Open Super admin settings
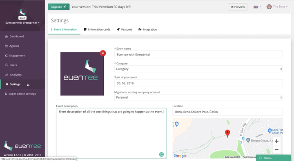The height and width of the screenshot is (161, 294). (x=22, y=94)
